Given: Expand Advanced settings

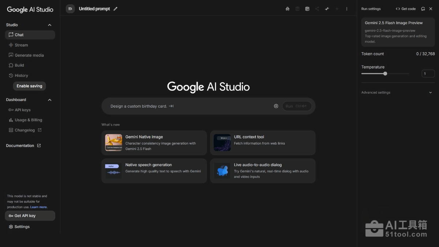Looking at the screenshot, I should 430,93.
